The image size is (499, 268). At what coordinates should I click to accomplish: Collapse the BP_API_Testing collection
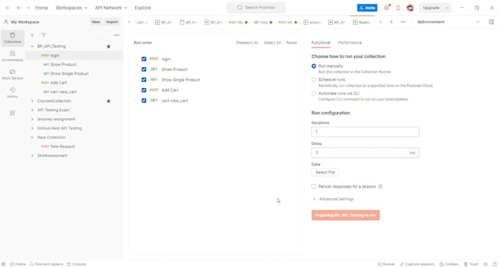click(x=32, y=46)
